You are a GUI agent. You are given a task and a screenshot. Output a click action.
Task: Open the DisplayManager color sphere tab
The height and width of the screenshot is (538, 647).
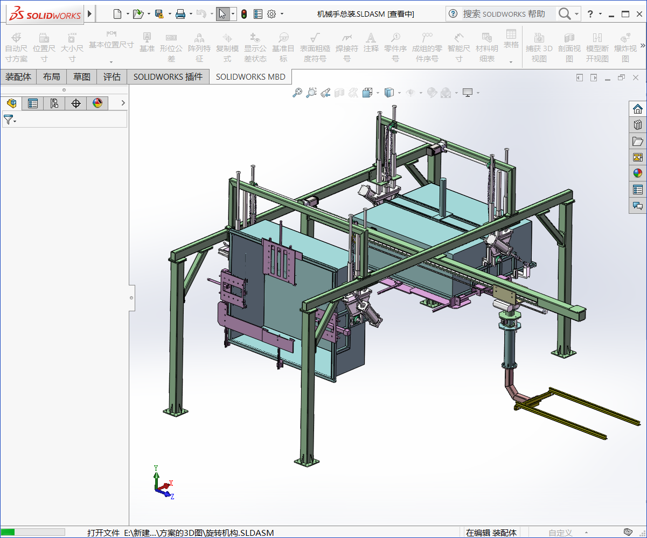coord(98,103)
